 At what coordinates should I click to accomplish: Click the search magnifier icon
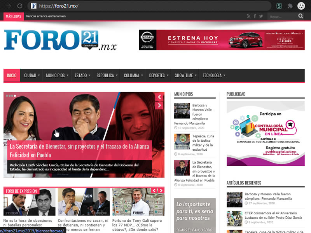pos(301,16)
